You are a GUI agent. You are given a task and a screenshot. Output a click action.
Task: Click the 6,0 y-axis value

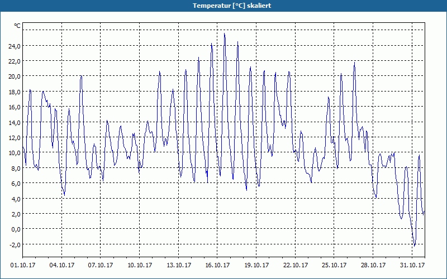[x=16, y=184]
